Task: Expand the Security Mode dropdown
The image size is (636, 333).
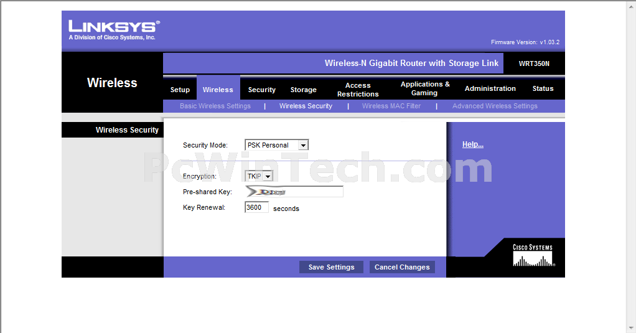Action: (277, 145)
